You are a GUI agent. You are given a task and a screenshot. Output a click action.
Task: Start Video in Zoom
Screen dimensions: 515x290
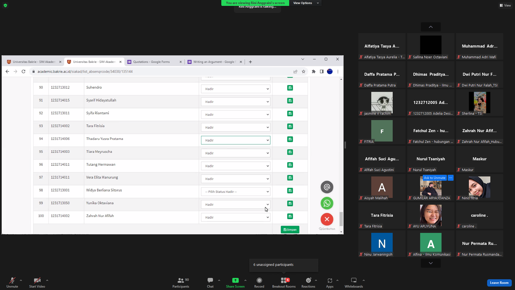click(x=37, y=282)
